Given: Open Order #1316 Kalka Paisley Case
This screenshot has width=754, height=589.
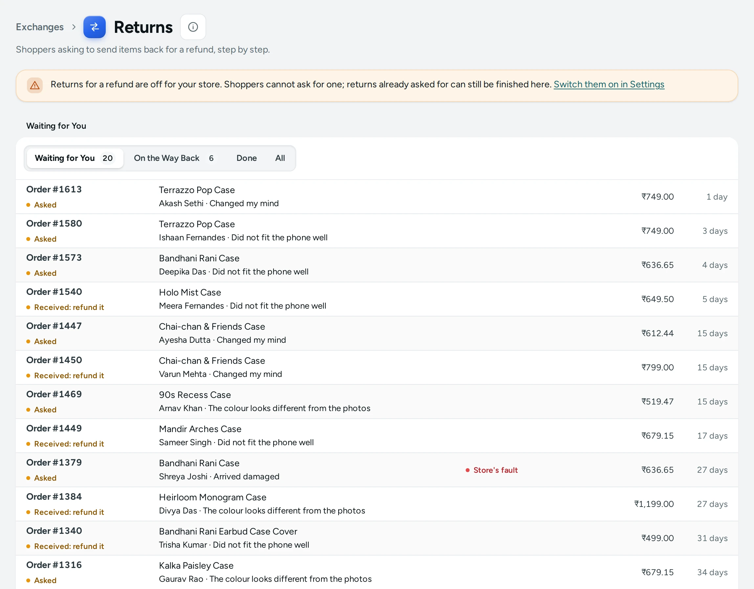Looking at the screenshot, I should [377, 572].
